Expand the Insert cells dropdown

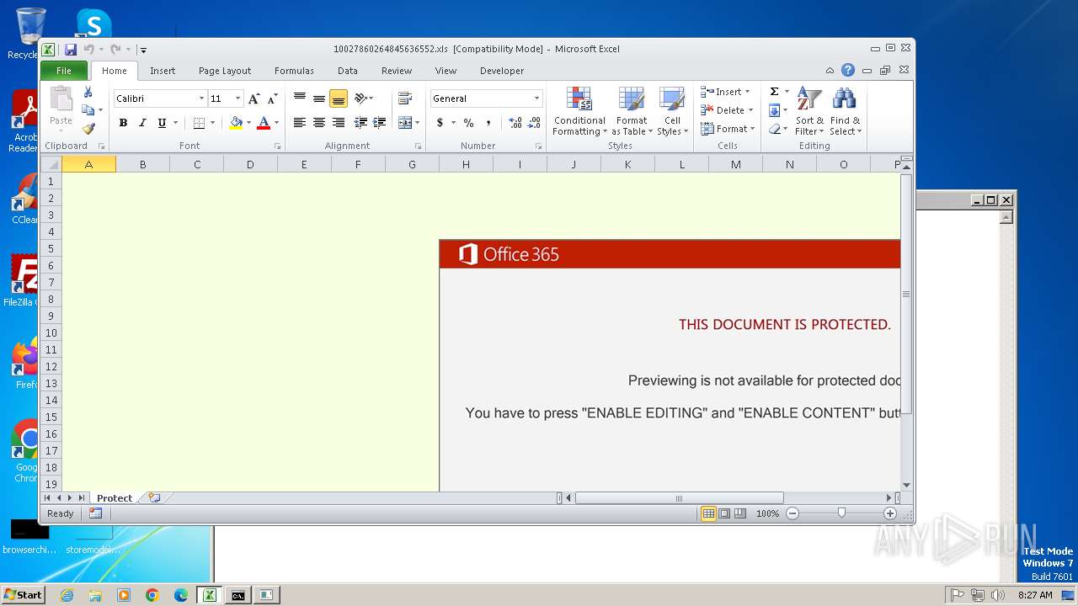(x=748, y=92)
